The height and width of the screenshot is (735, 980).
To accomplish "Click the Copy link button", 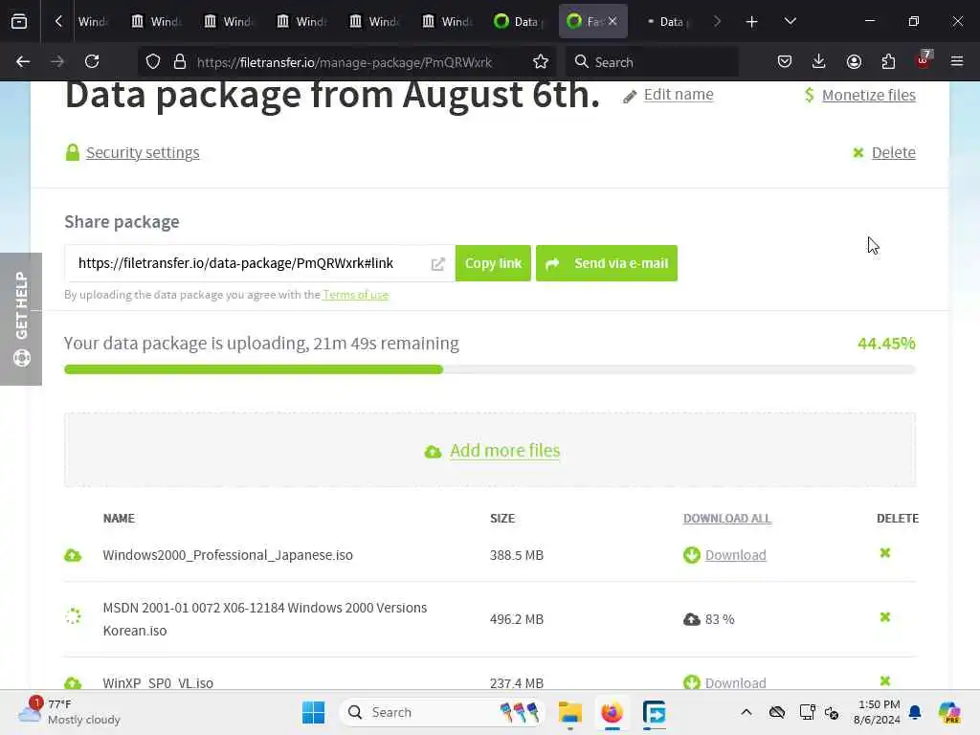I will (493, 263).
